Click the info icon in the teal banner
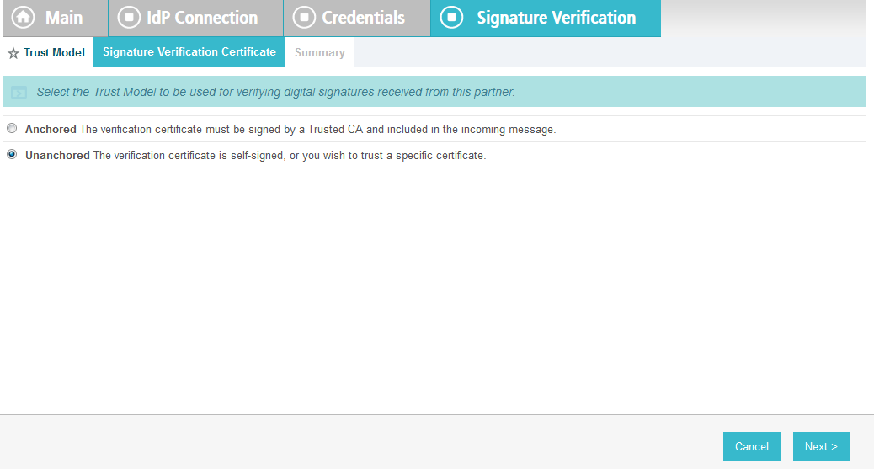The height and width of the screenshot is (469, 874). click(19, 92)
